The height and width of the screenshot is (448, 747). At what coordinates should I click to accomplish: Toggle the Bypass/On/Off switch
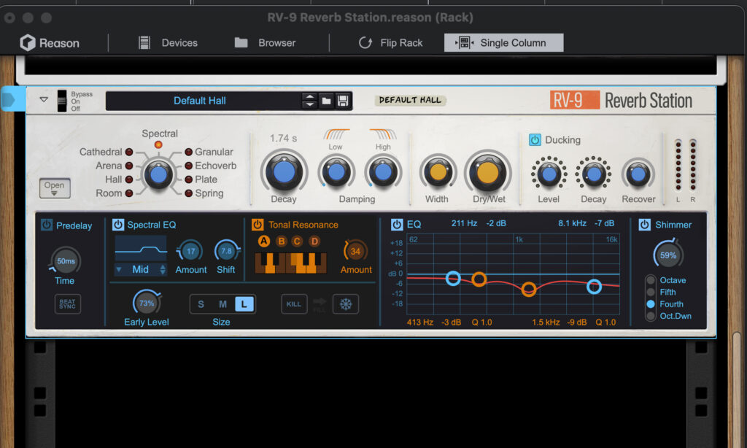tap(62, 101)
